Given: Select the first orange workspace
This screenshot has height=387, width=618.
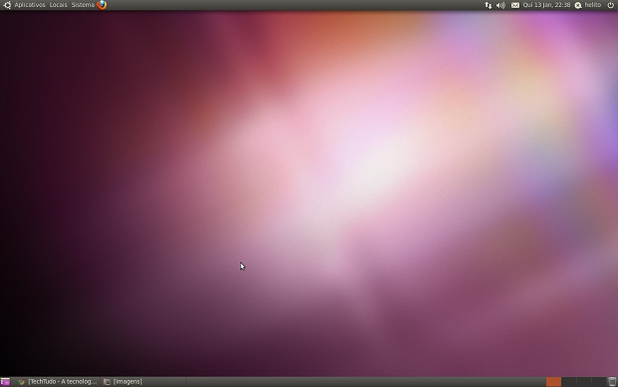Looking at the screenshot, I should 553,381.
